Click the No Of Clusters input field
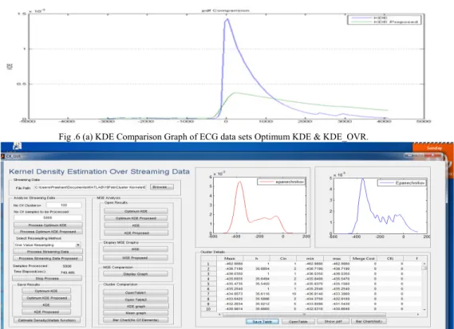 point(64,205)
